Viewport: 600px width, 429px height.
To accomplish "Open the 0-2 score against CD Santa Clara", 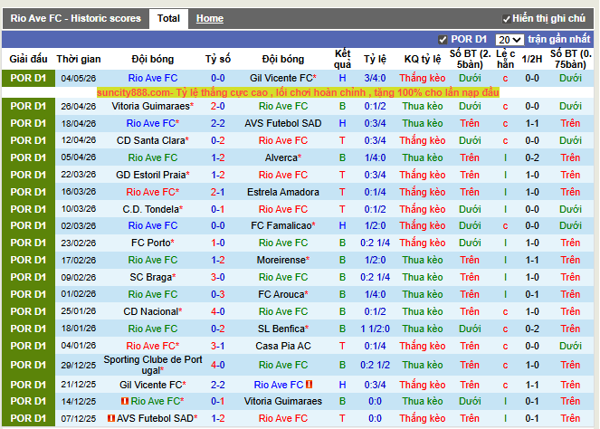I will pos(218,140).
